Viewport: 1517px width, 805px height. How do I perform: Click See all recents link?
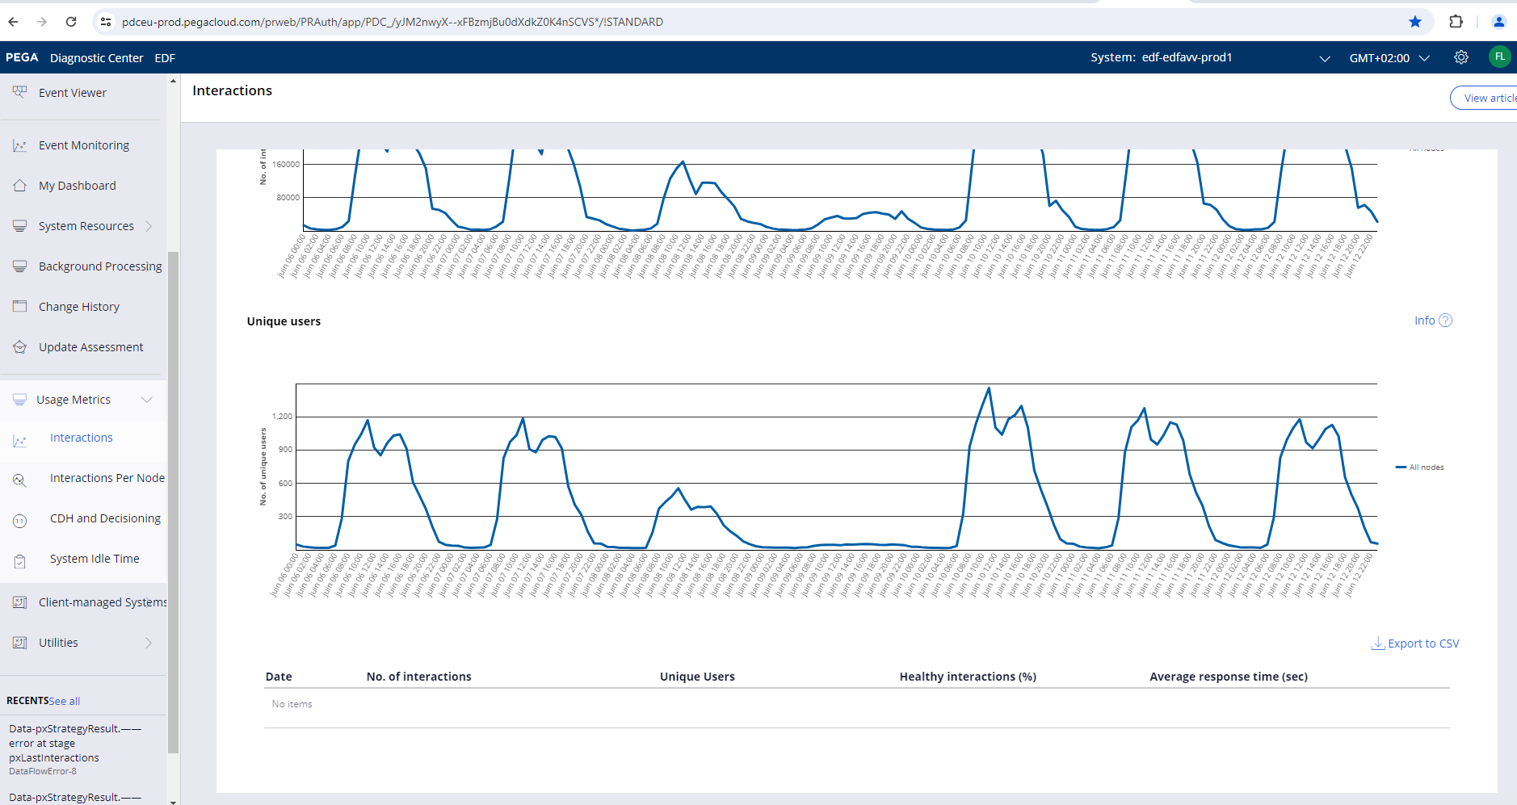tap(65, 701)
